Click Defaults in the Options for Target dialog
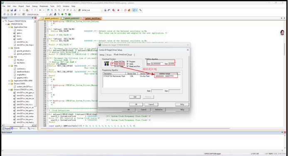Viewport: 288px width, 156px height. pyautogui.click(x=159, y=109)
